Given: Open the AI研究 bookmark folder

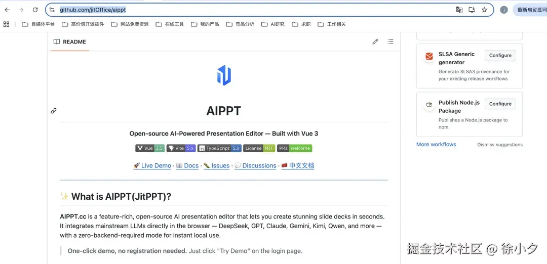Looking at the screenshot, I should pyautogui.click(x=273, y=24).
